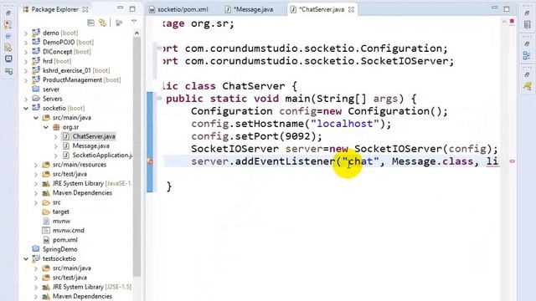
Task: Expand the hrd [boot] project
Action: pos(26,61)
